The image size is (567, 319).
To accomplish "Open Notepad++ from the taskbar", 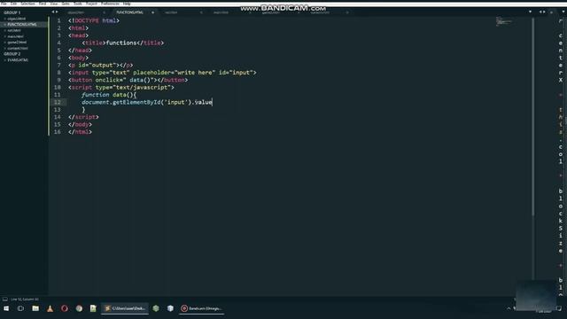I will 93,308.
